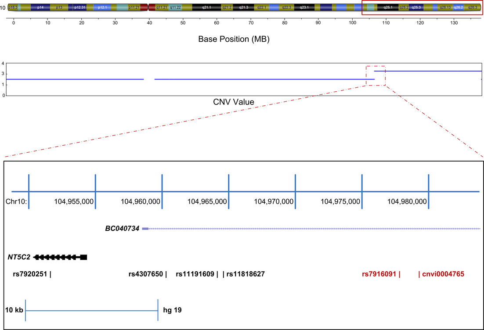484x330 pixels.
Task: Click the rs11818627 SNP label
Action: 246,274
